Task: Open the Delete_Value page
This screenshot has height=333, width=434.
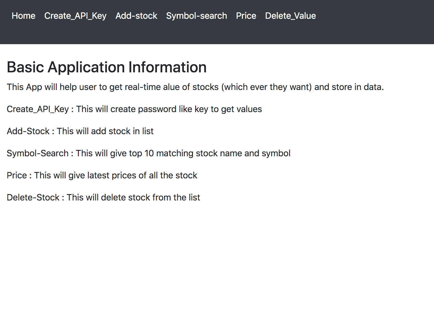Action: point(291,16)
